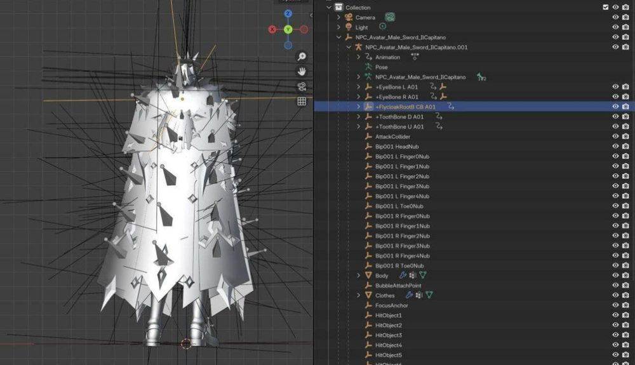Image resolution: width=635 pixels, height=365 pixels.
Task: Click the Clothes green mesh data icon
Action: pos(429,295)
